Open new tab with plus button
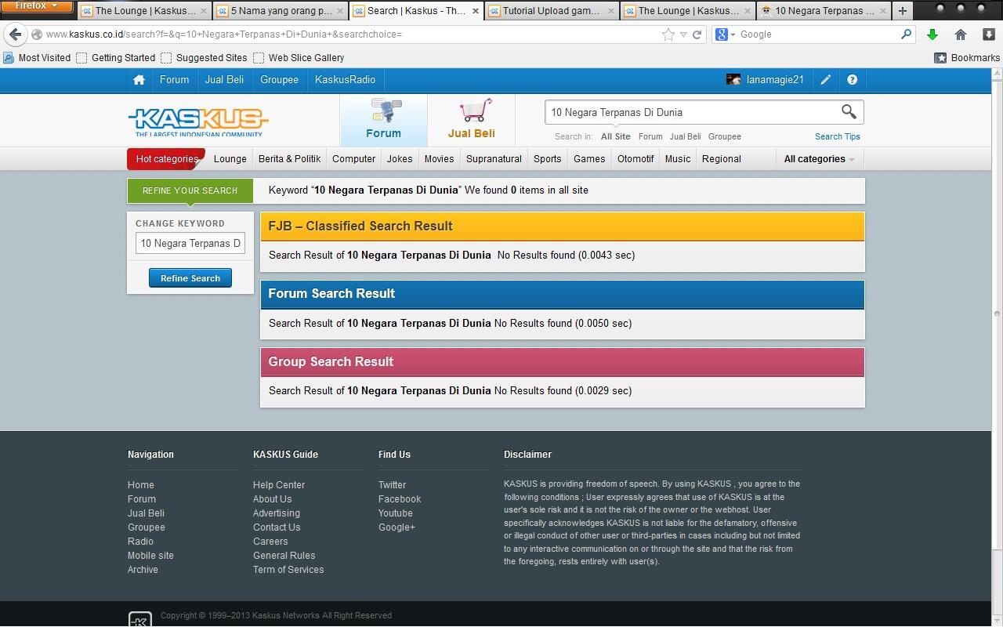The width and height of the screenshot is (1003, 627). 902,11
